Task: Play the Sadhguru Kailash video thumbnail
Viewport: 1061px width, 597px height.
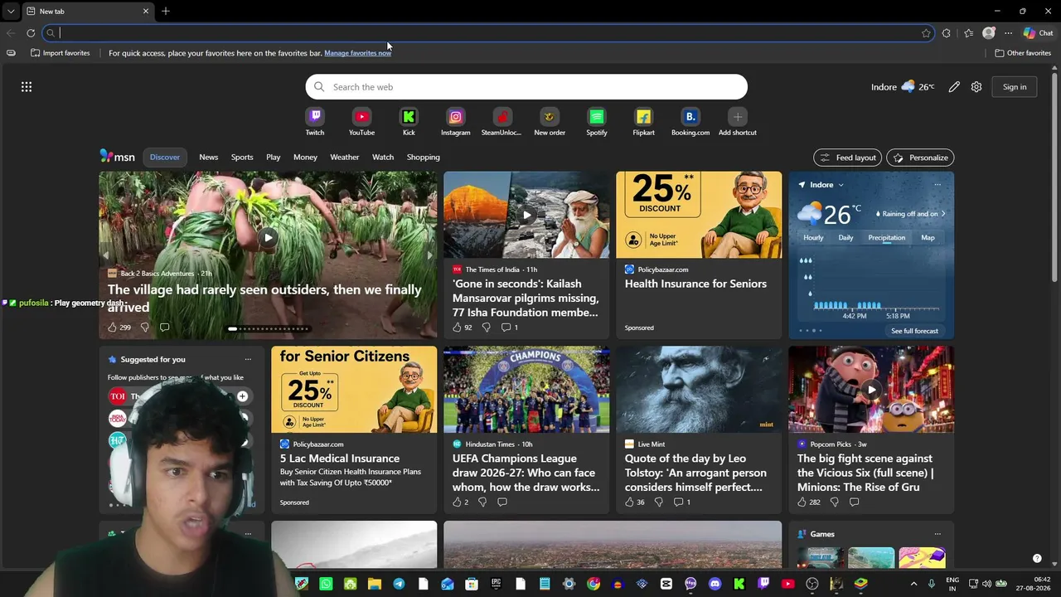Action: click(526, 216)
